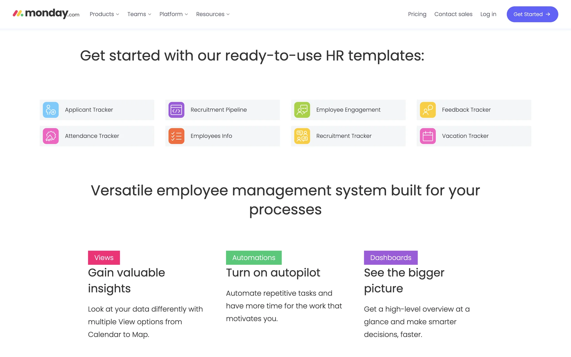Click the yellow Feedback Tracker icon
Screen dimensions: 571x357
click(428, 110)
